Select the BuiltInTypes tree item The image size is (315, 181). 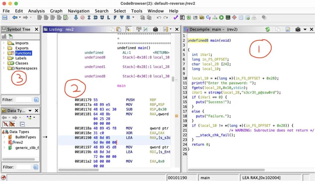coord(25,137)
